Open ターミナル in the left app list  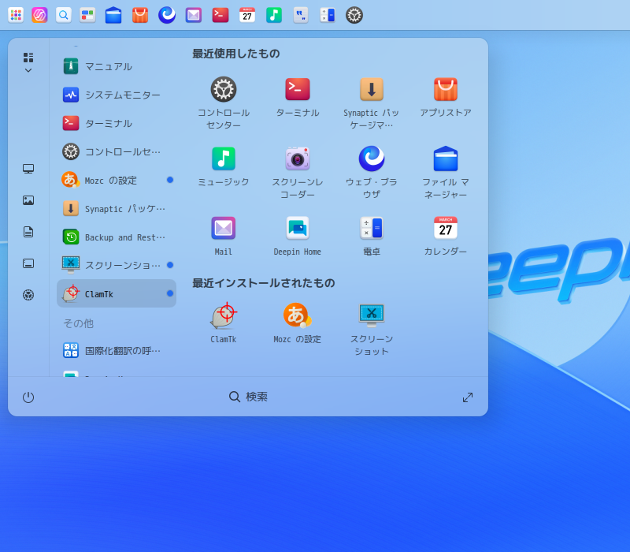[117, 123]
